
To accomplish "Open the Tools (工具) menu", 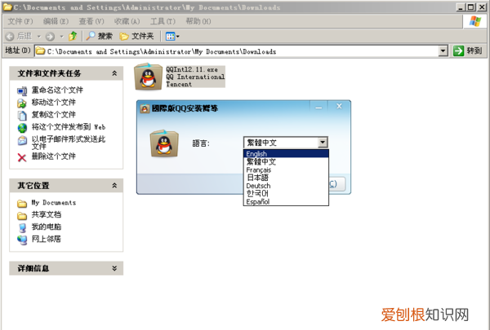I will click(163, 21).
